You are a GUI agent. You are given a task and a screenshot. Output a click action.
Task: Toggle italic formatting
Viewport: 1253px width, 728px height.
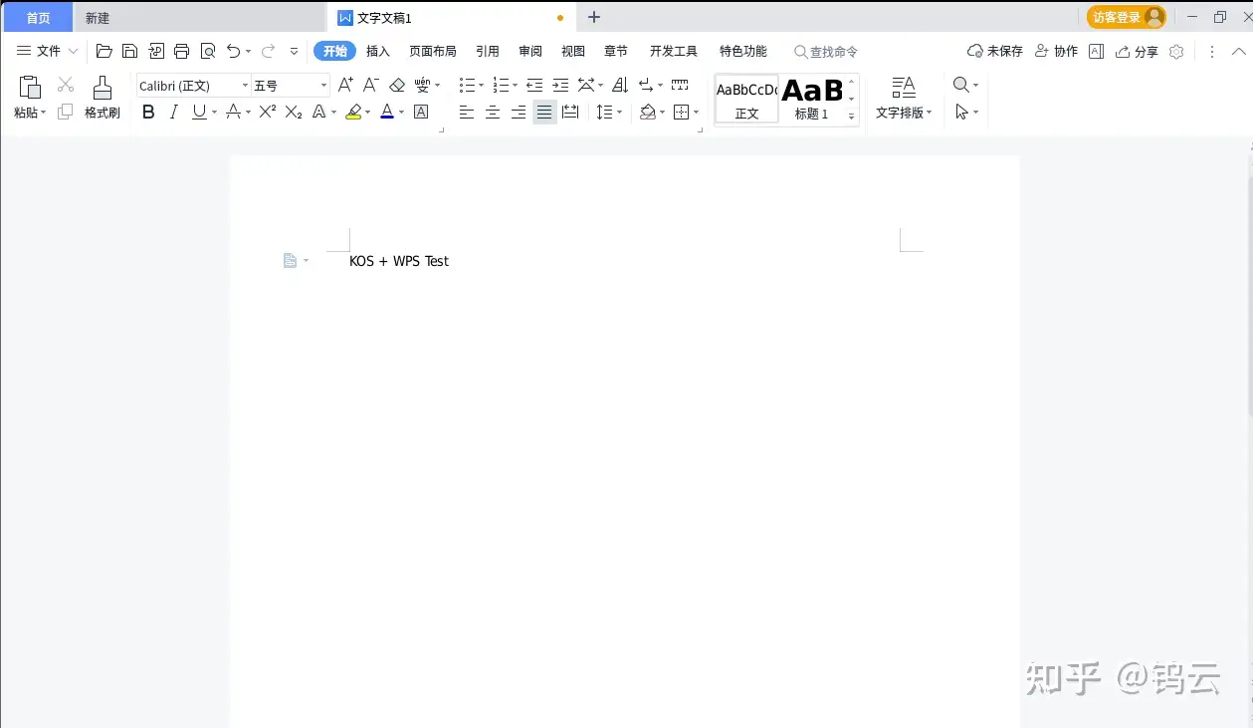[x=173, y=112]
